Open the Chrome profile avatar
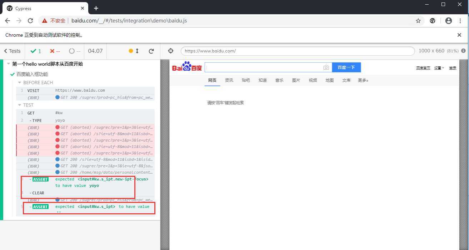 pos(449,21)
